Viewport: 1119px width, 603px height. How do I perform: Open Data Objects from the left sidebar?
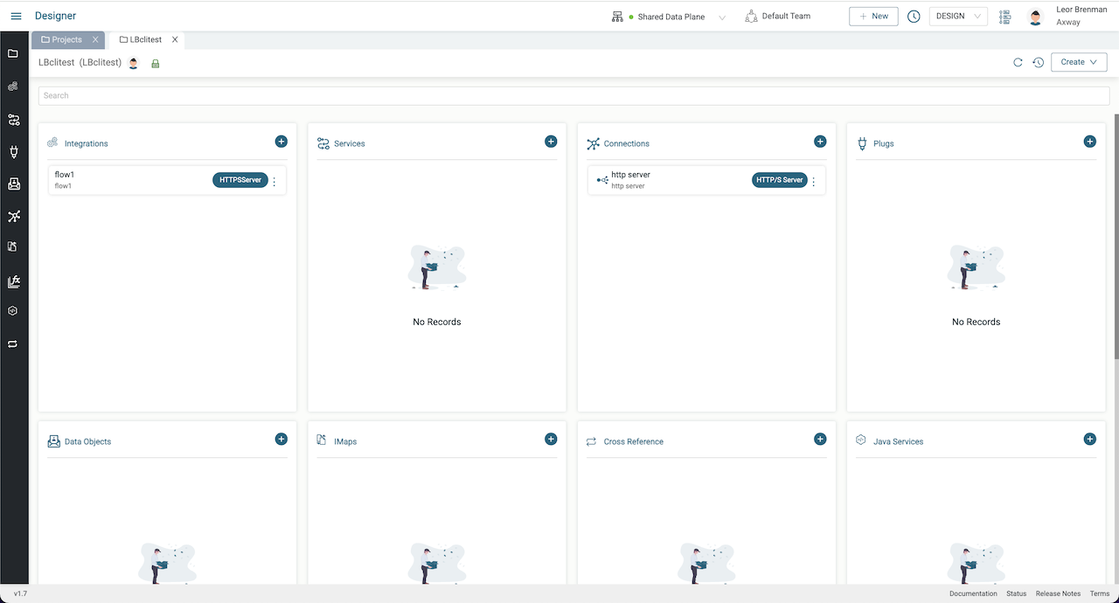click(13, 184)
